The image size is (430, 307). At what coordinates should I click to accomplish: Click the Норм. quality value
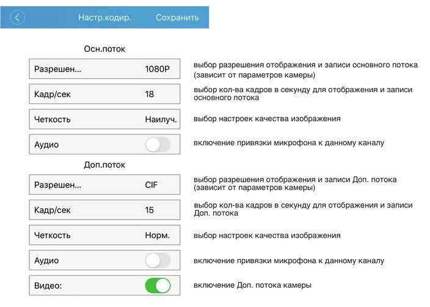pos(158,235)
